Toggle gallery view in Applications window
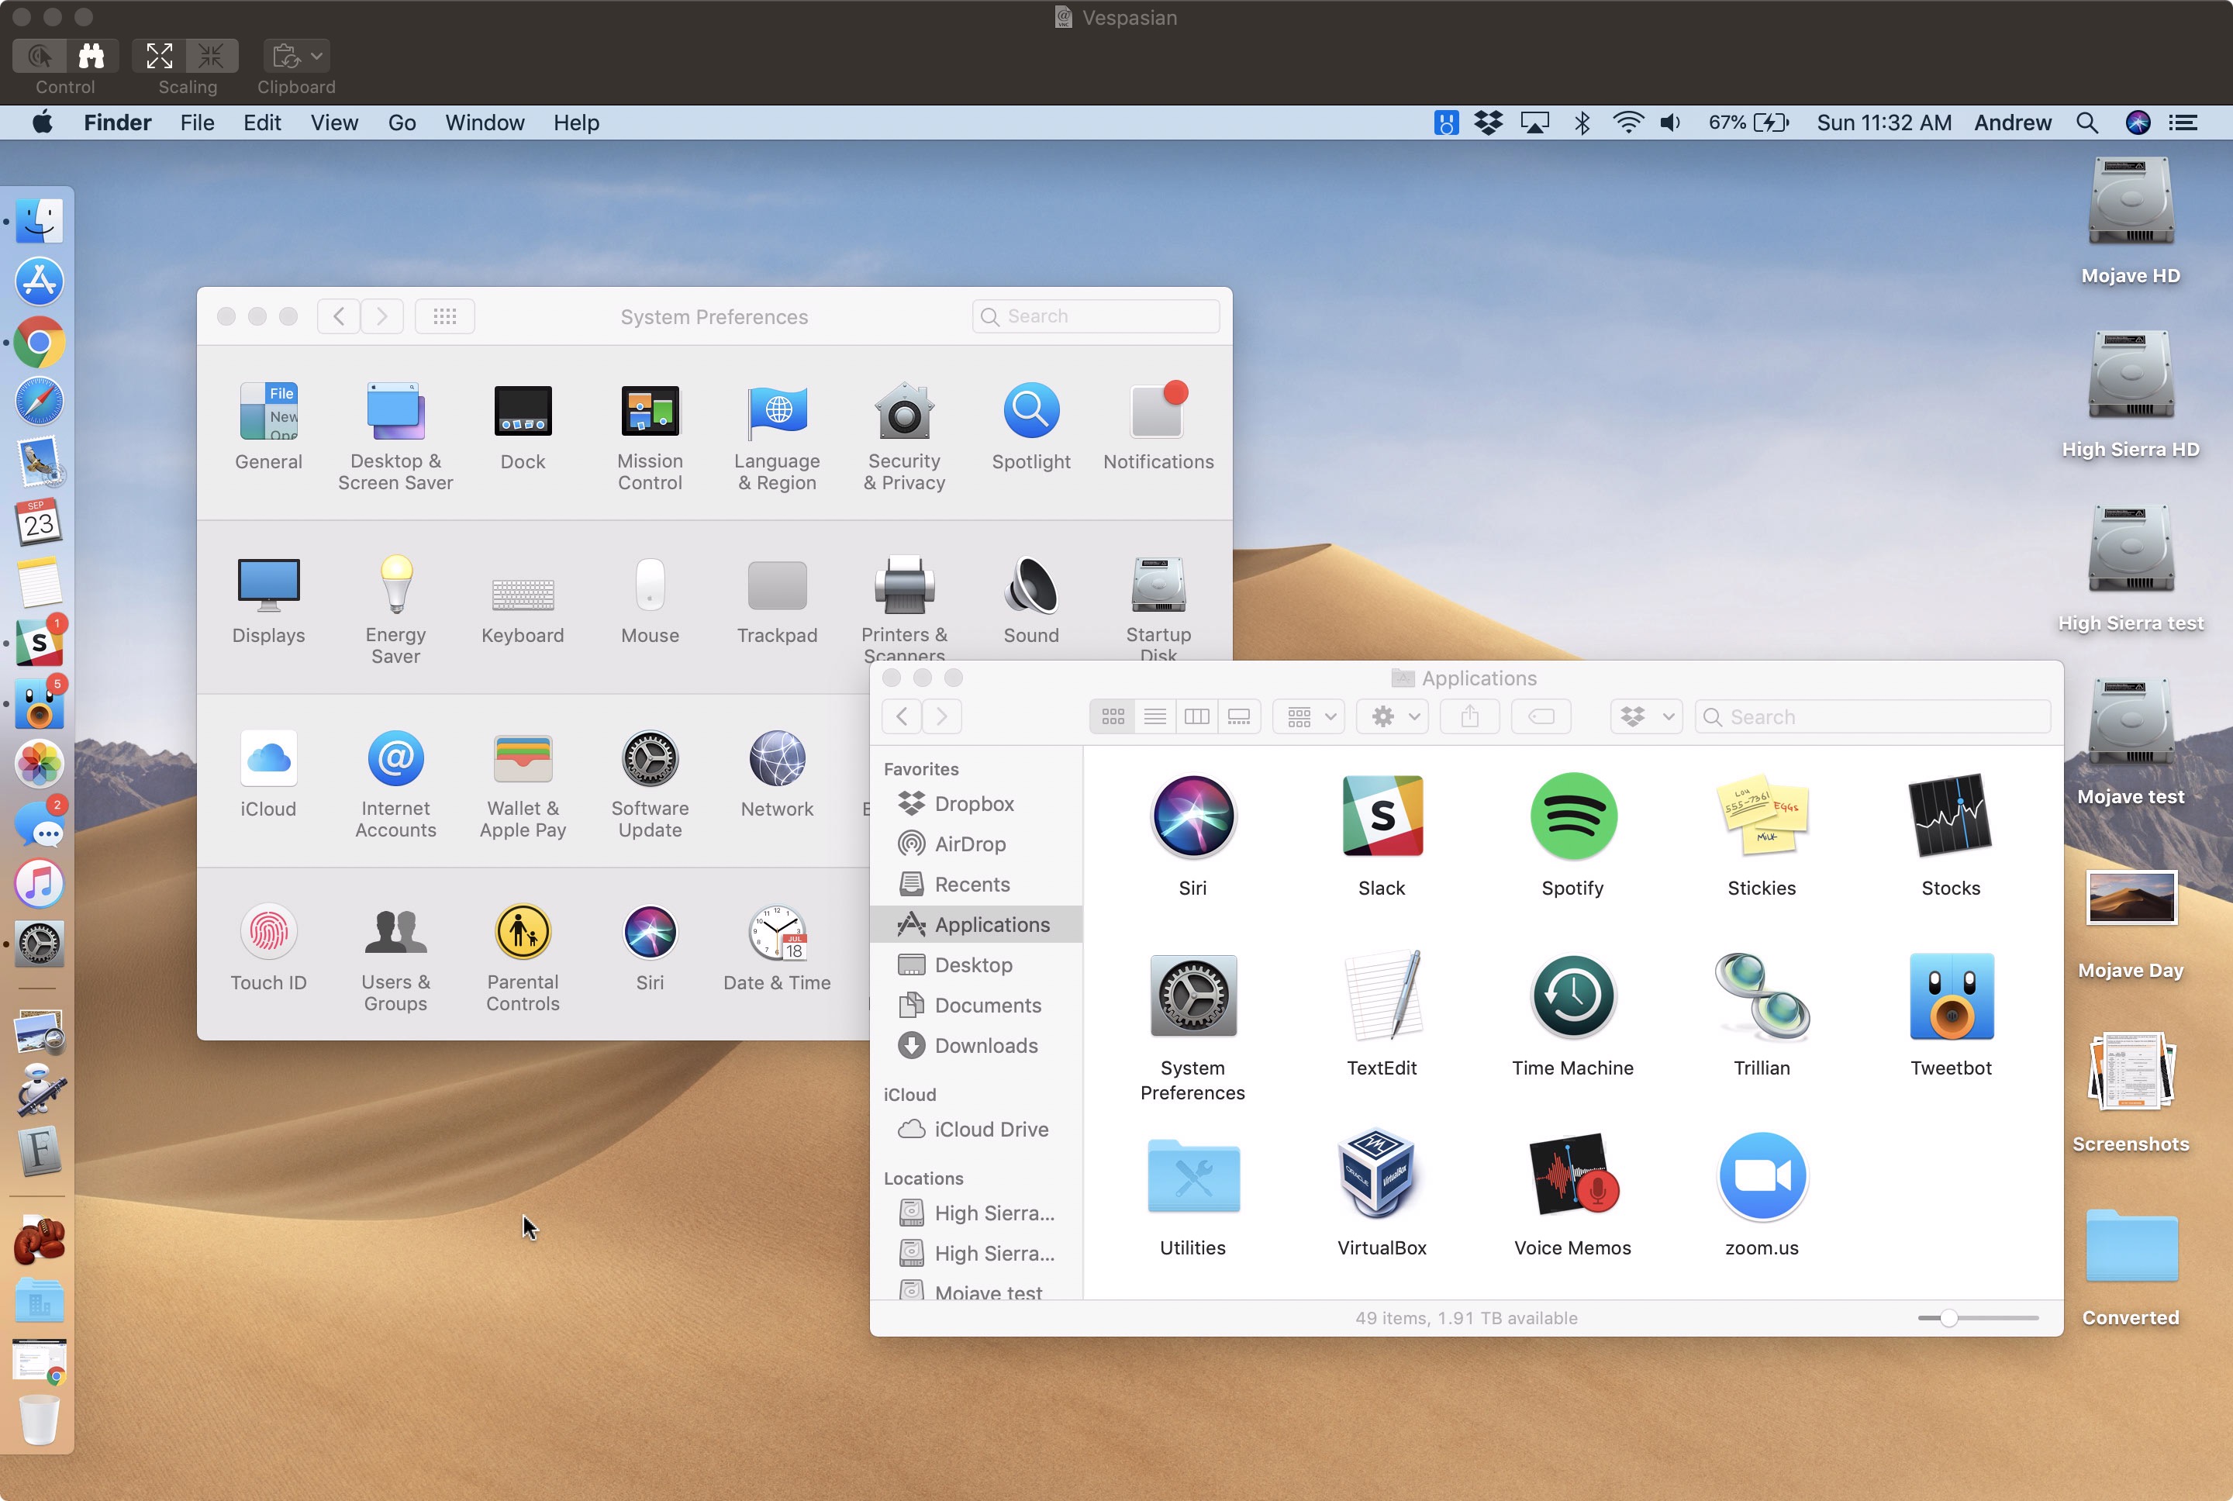 tap(1238, 717)
